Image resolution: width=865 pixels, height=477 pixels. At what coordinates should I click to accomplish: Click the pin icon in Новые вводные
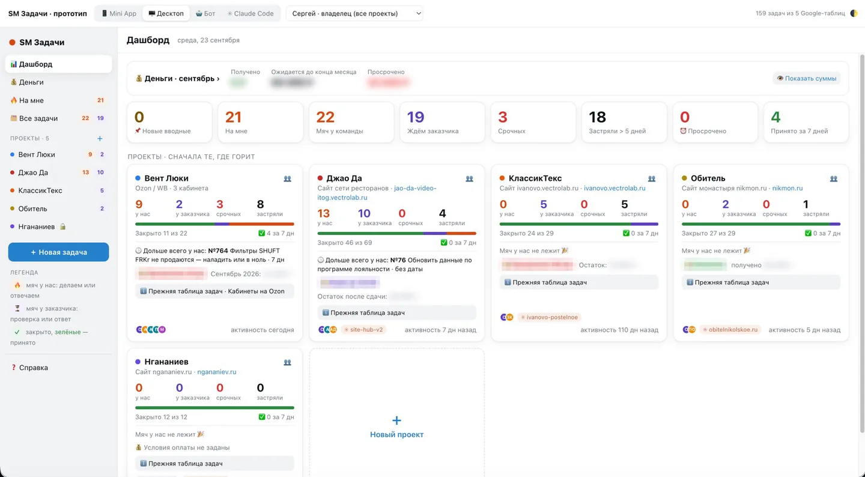click(138, 131)
